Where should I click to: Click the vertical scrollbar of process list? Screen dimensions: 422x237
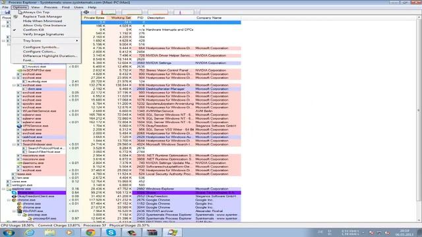tap(419, 110)
